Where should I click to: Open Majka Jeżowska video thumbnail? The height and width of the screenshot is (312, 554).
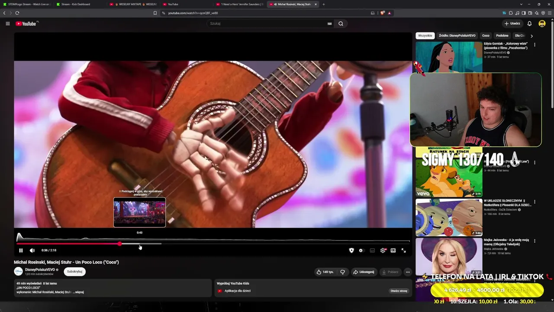[x=449, y=257]
